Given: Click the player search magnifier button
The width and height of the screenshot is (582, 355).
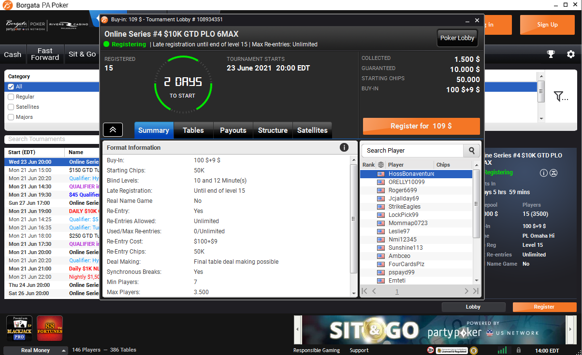Looking at the screenshot, I should tap(472, 151).
